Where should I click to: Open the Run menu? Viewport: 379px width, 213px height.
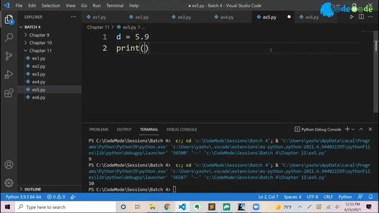pyautogui.click(x=97, y=5)
